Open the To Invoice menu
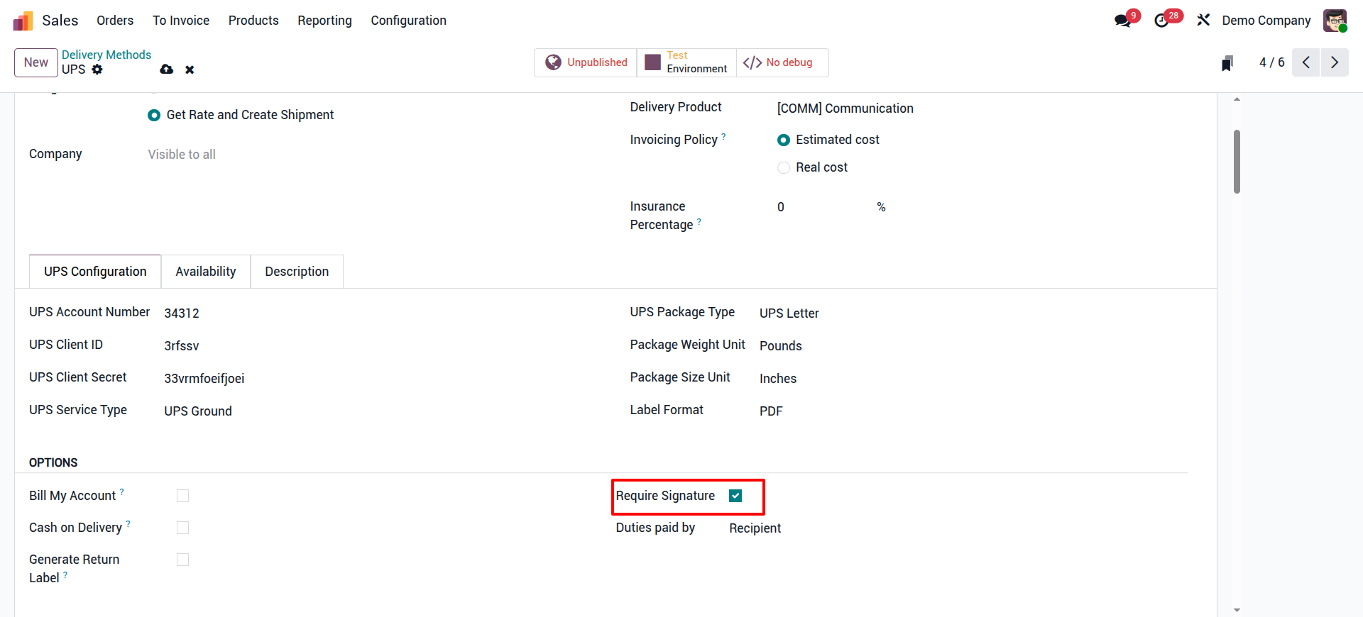This screenshot has height=617, width=1363. click(x=181, y=21)
